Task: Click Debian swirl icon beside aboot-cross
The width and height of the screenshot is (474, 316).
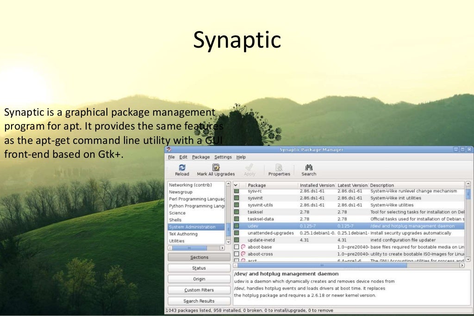Action: click(243, 254)
